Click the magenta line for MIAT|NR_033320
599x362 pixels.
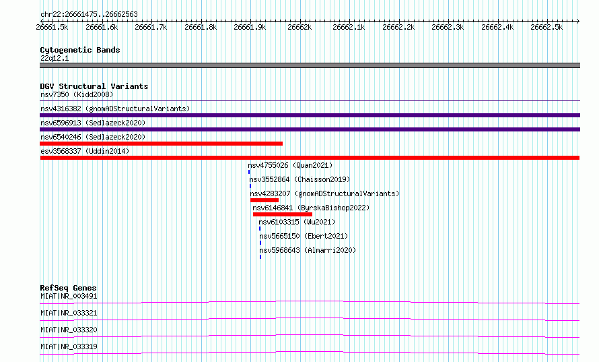coord(310,336)
